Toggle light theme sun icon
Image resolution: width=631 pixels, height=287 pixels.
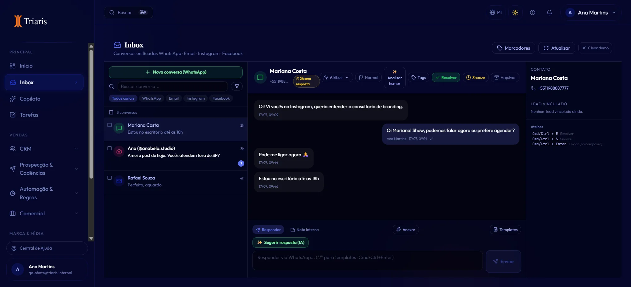[x=515, y=13]
